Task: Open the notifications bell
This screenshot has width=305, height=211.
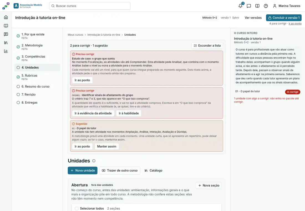Action: coord(240,6)
